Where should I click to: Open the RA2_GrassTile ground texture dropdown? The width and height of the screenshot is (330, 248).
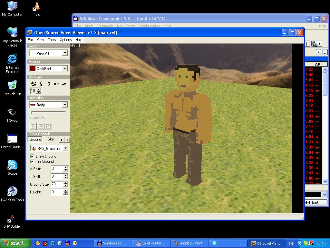(x=66, y=149)
